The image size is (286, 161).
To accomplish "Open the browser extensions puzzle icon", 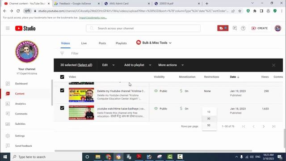I will [x=255, y=11].
